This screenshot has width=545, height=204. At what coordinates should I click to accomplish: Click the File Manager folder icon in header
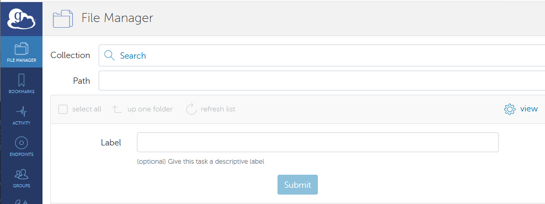tap(63, 18)
